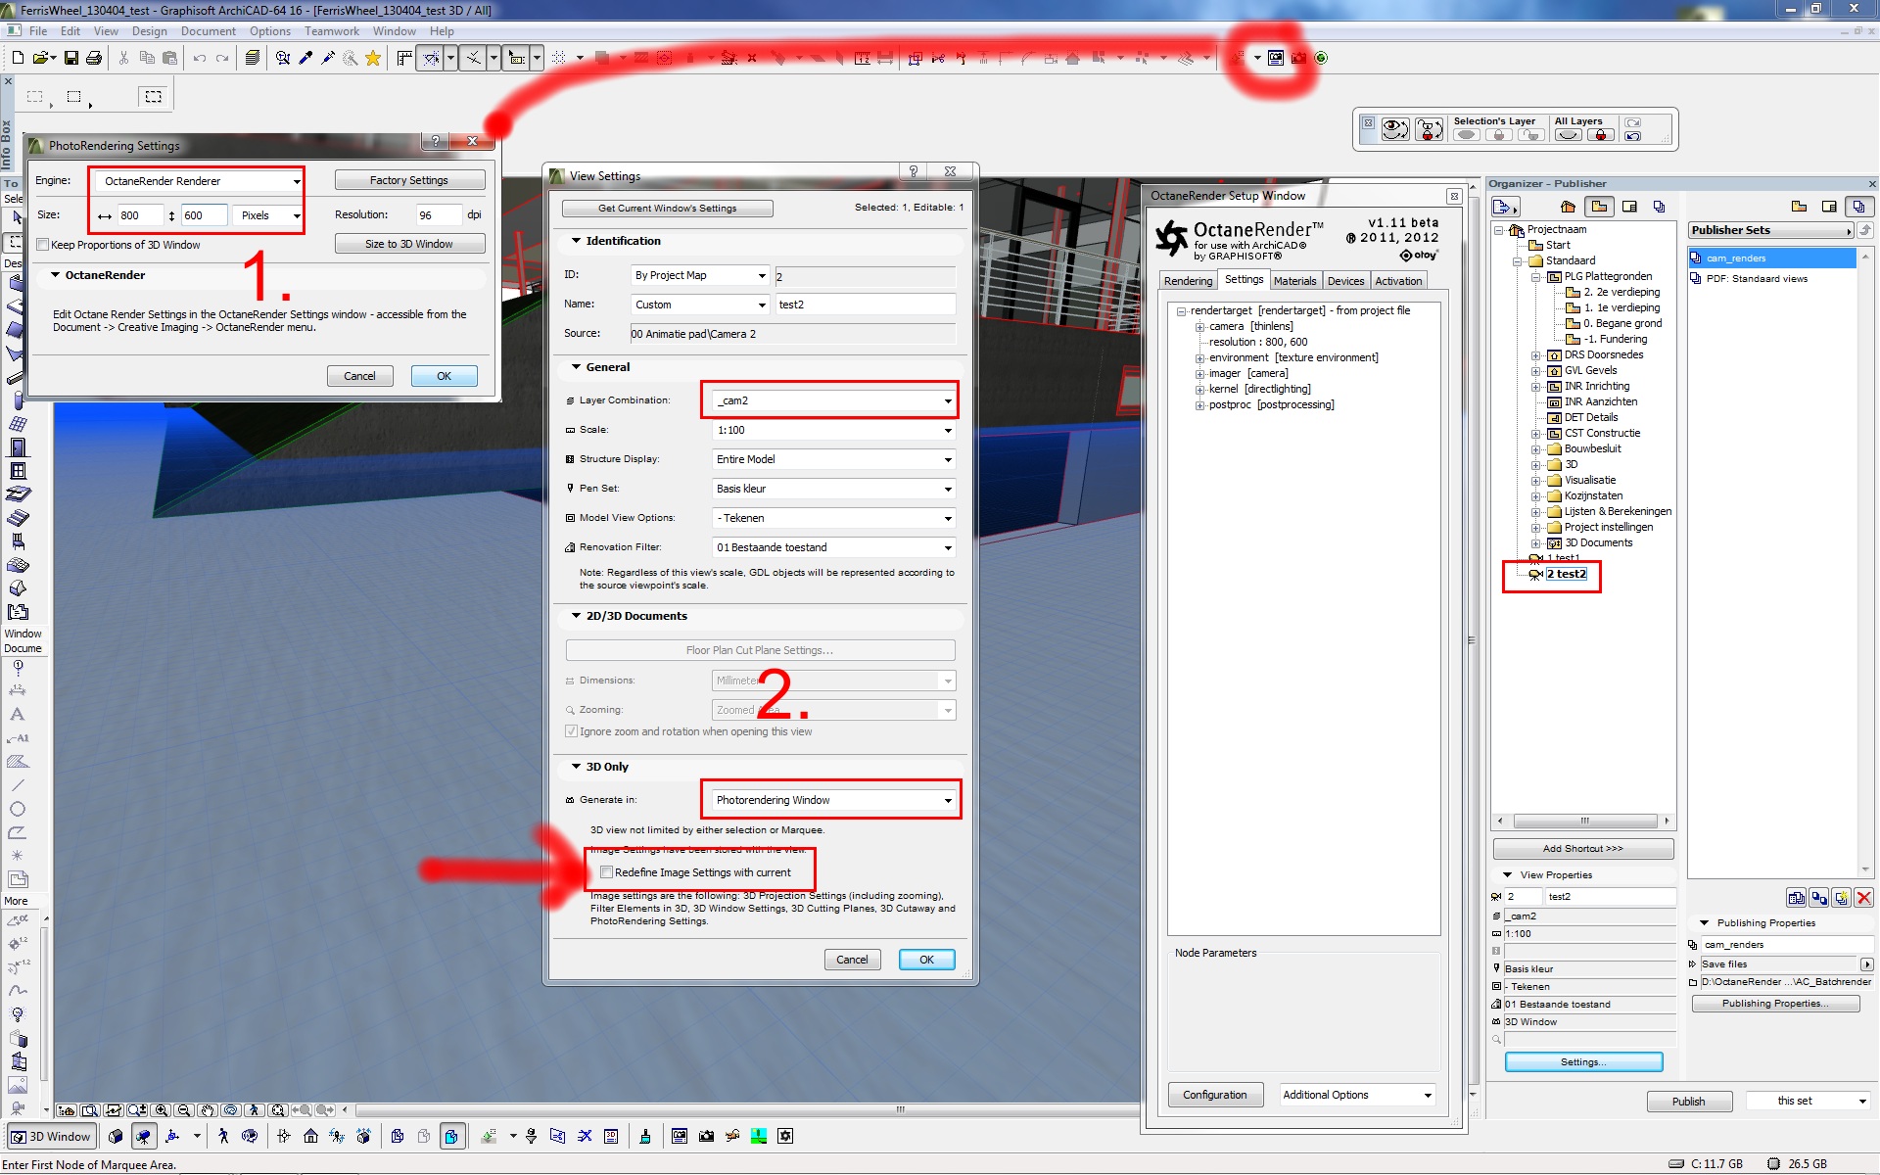Click the hand pan tool icon
Image resolution: width=1880 pixels, height=1175 pixels.
point(208,1110)
